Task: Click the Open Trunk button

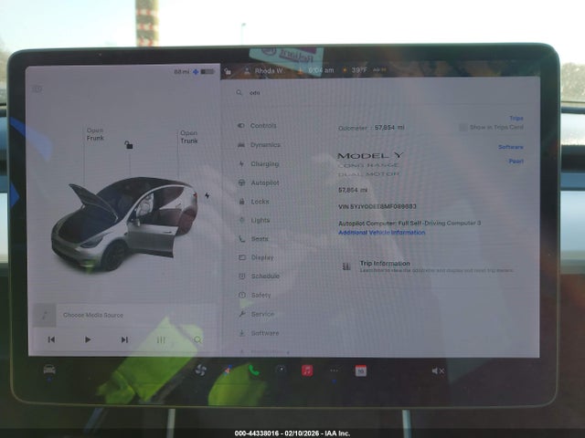Action: 189,137
